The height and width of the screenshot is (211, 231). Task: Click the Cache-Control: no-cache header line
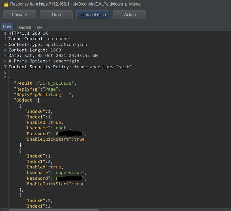coord(39,39)
